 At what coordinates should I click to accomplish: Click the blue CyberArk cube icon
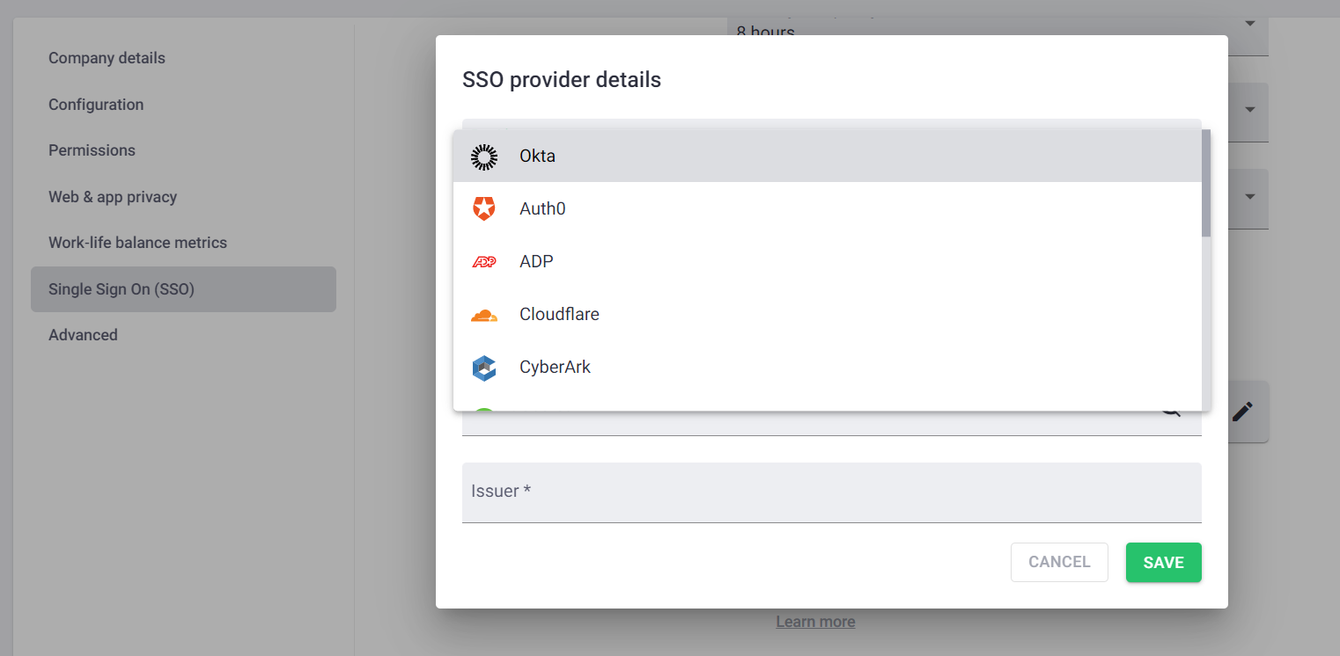click(x=484, y=368)
